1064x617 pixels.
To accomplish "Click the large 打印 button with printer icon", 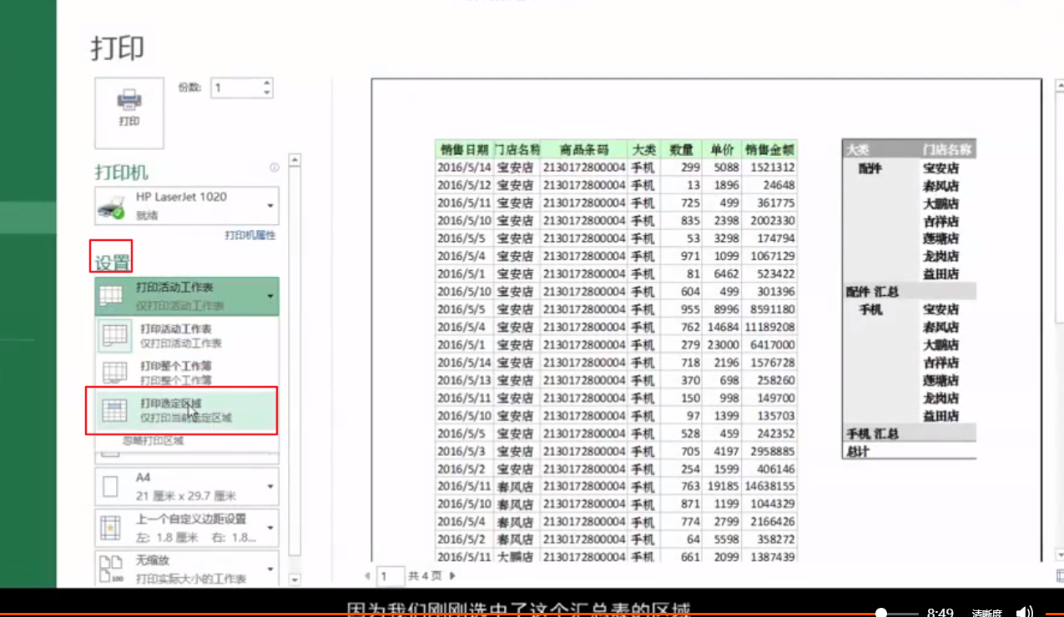I will coord(129,113).
